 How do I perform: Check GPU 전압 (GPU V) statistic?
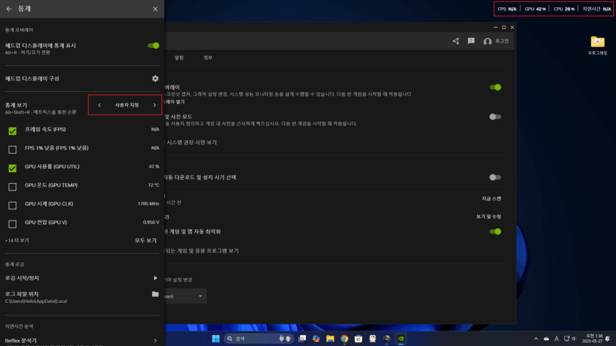point(13,224)
